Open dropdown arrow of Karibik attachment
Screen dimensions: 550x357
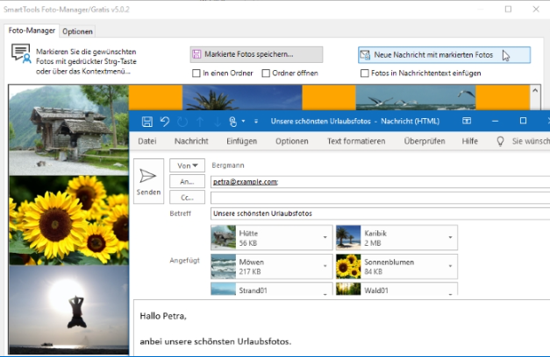point(451,238)
